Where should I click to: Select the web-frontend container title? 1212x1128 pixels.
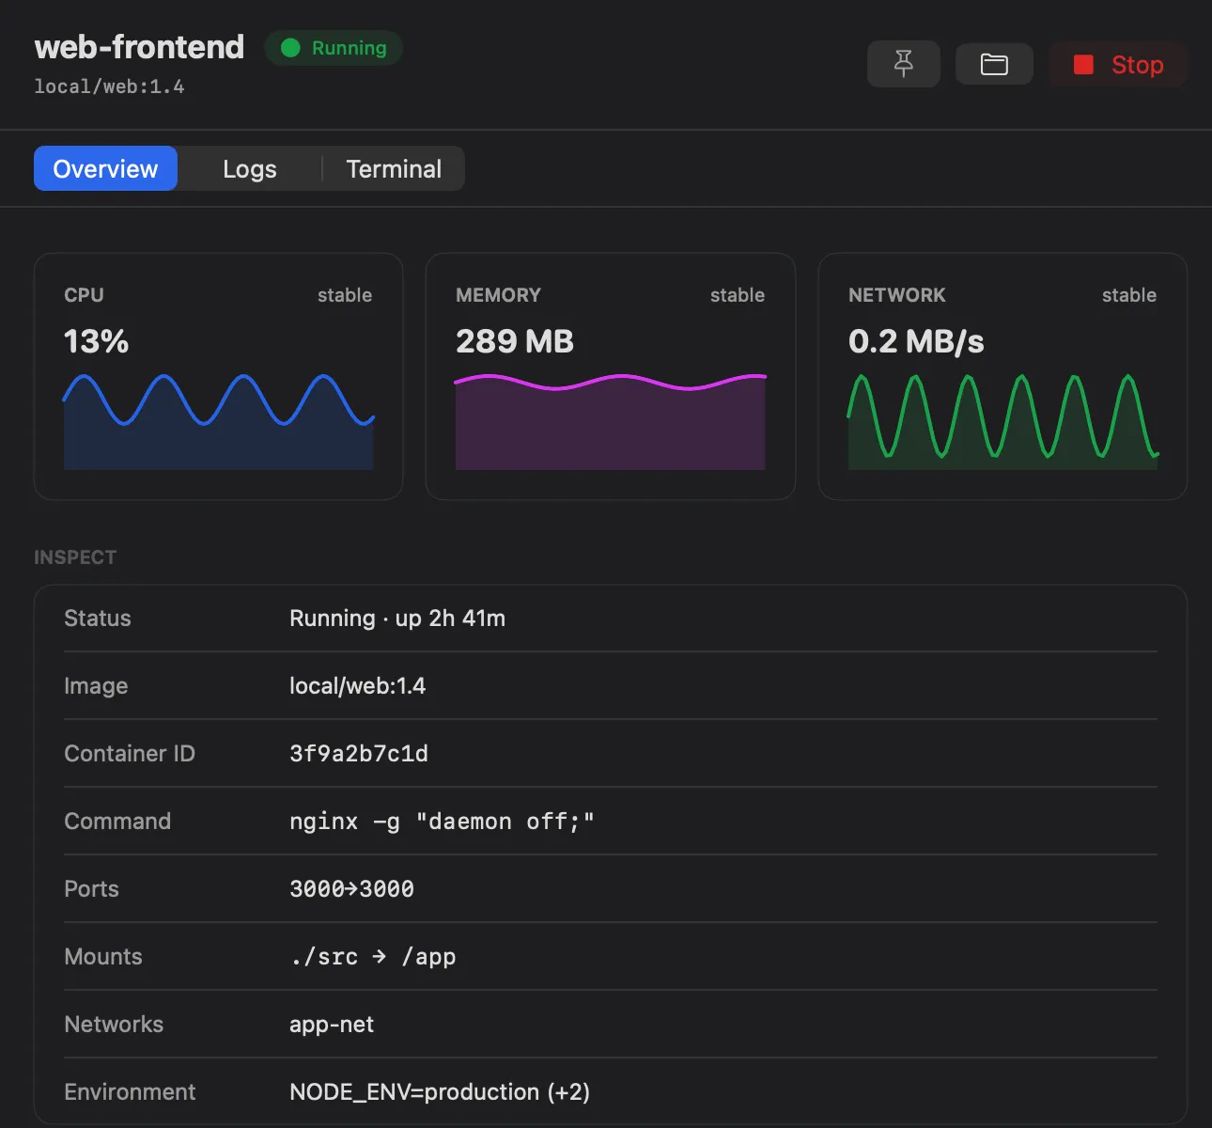(x=139, y=47)
